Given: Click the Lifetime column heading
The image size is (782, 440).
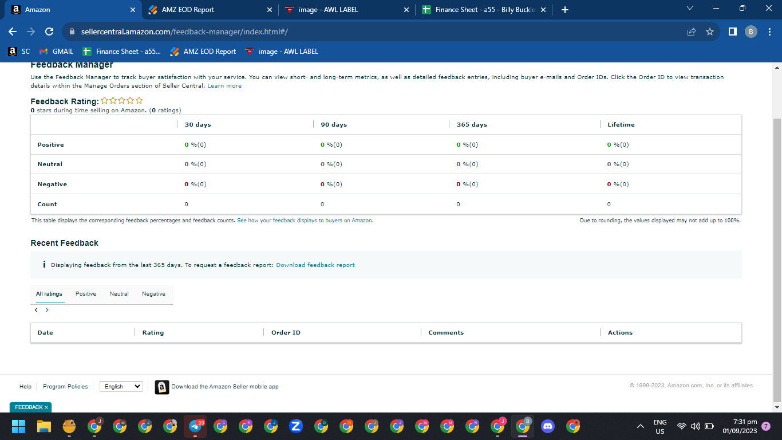Looking at the screenshot, I should point(621,125).
